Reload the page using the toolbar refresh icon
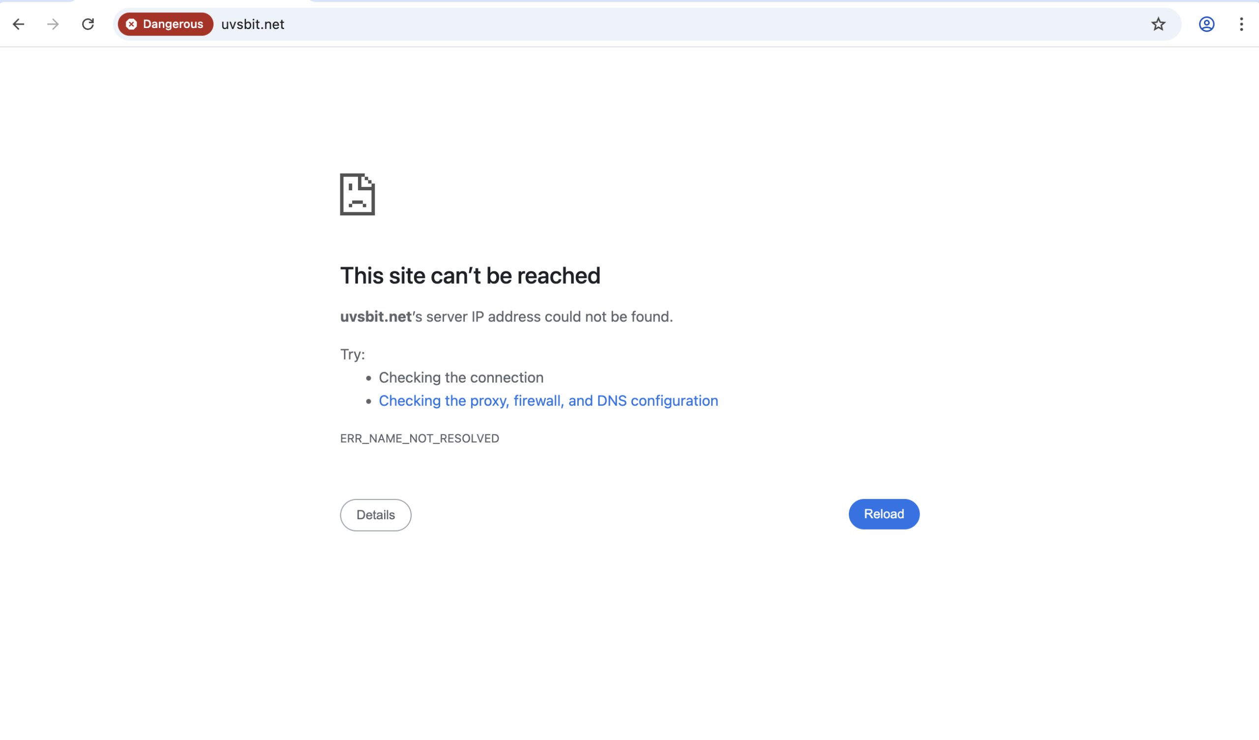This screenshot has width=1259, height=740. (88, 24)
